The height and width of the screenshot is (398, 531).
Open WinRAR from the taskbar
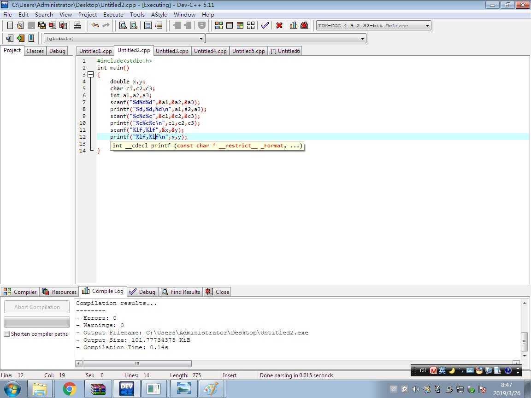click(98, 389)
